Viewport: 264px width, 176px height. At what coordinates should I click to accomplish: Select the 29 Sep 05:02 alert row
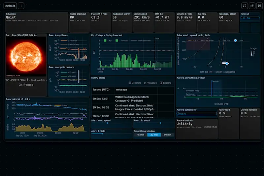(x=133, y=107)
